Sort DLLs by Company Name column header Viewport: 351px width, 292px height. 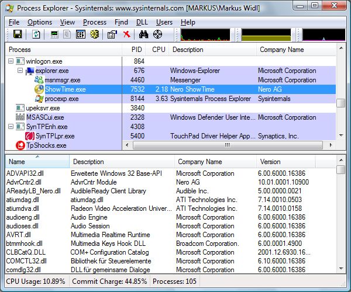coord(215,162)
